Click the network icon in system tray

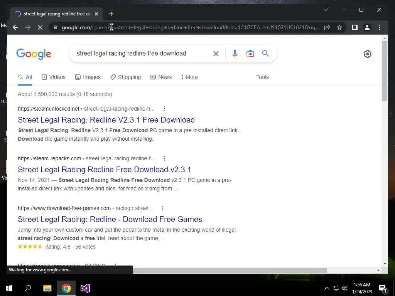coord(336,288)
